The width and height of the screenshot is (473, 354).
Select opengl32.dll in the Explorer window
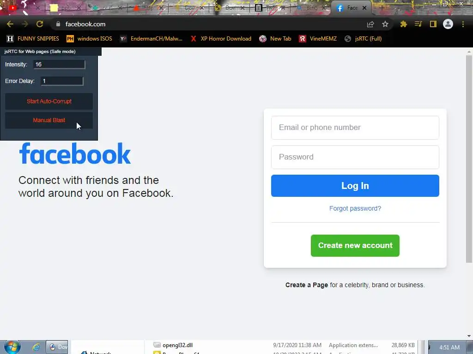177,345
